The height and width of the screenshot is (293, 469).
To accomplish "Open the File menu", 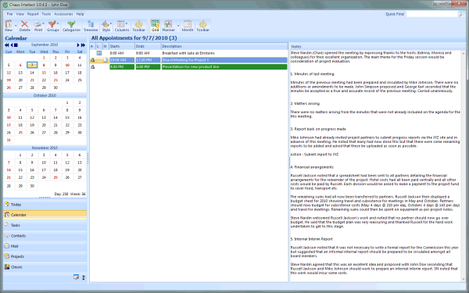I will pyautogui.click(x=10, y=14).
